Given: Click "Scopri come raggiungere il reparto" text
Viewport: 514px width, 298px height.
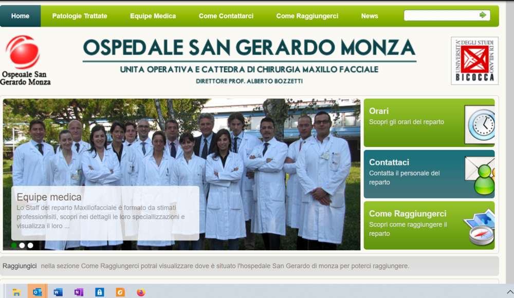Looking at the screenshot, I should [408, 229].
